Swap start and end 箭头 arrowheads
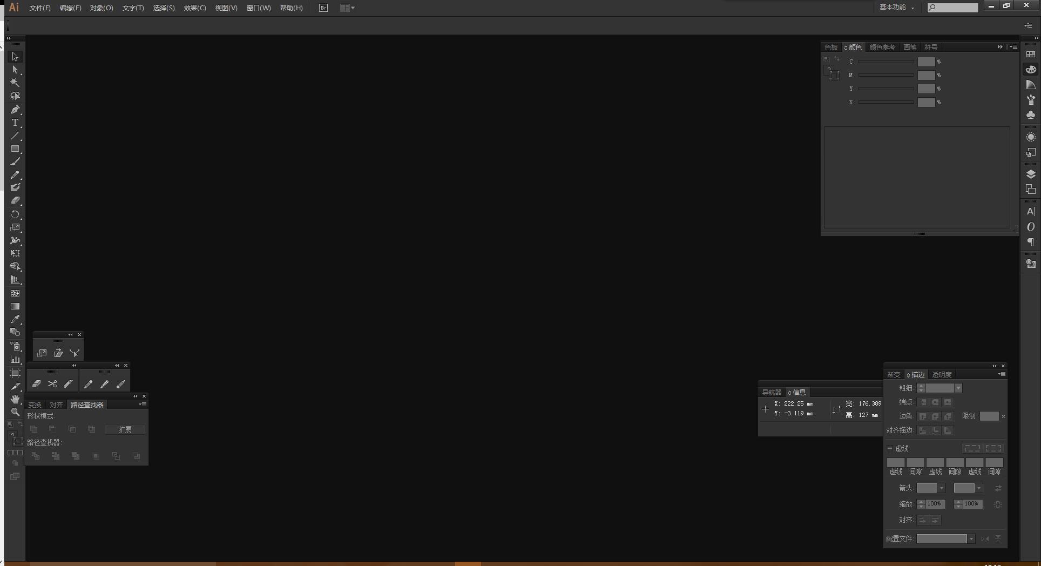 click(x=998, y=488)
